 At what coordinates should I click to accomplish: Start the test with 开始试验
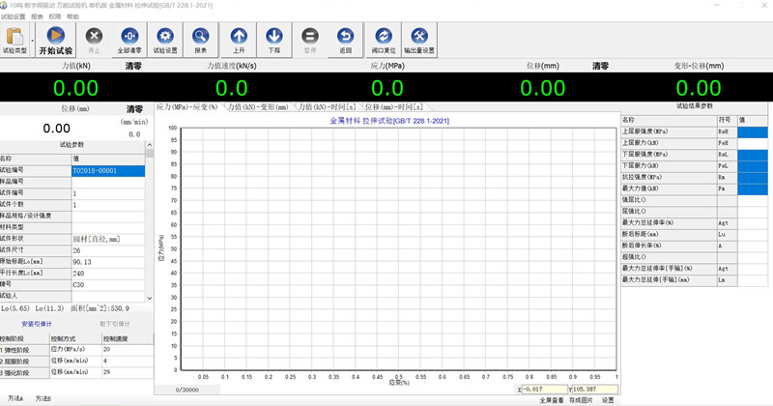tap(56, 40)
